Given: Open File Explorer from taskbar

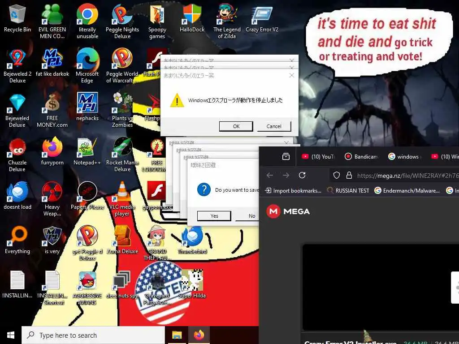Looking at the screenshot, I should 177,335.
